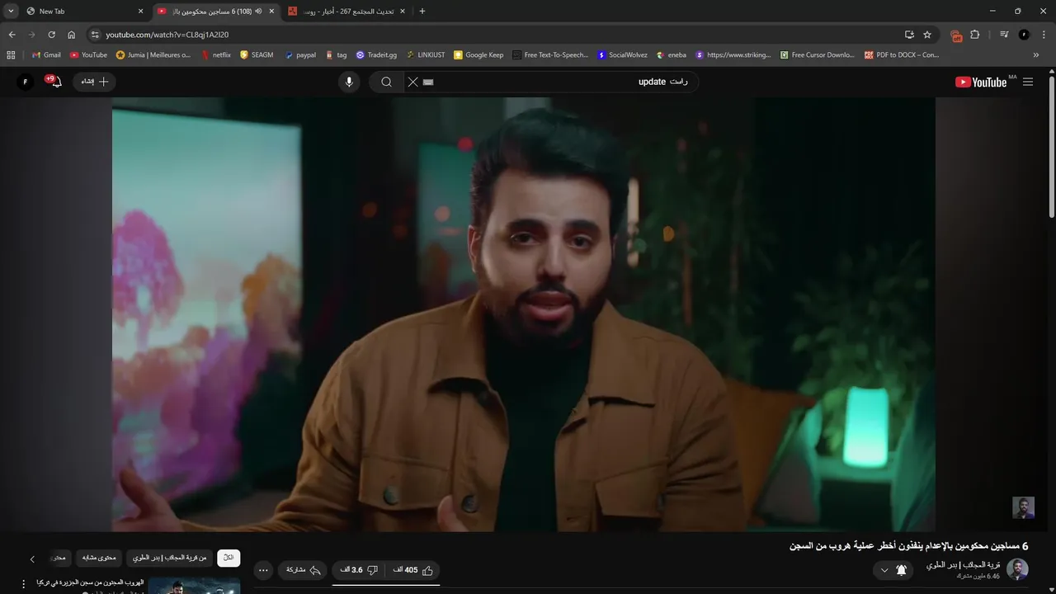Screen dimensions: 1056x594
Task: Open the channel name link
Action: point(963,565)
